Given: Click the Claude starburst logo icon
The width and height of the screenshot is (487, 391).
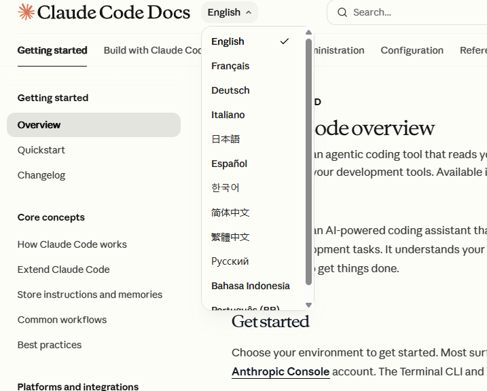Looking at the screenshot, I should coord(26,12).
